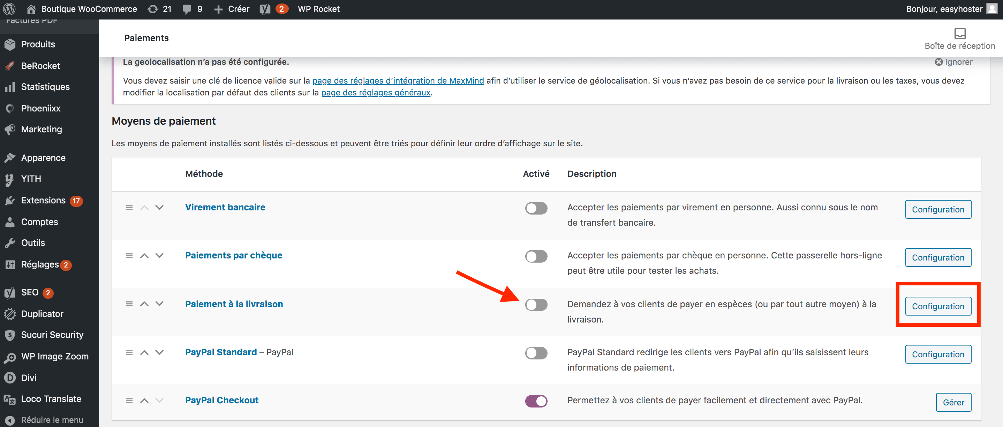Click the drag handle for PayPal Checkout
The height and width of the screenshot is (427, 1003).
(129, 401)
